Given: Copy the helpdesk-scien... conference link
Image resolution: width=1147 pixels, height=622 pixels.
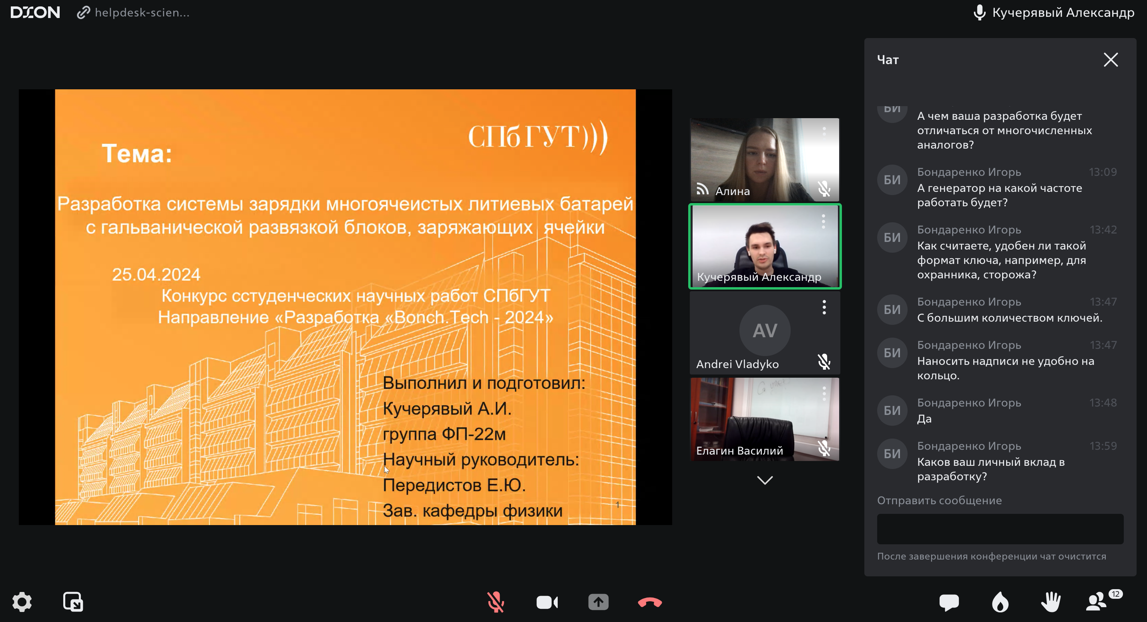Looking at the screenshot, I should tap(134, 12).
